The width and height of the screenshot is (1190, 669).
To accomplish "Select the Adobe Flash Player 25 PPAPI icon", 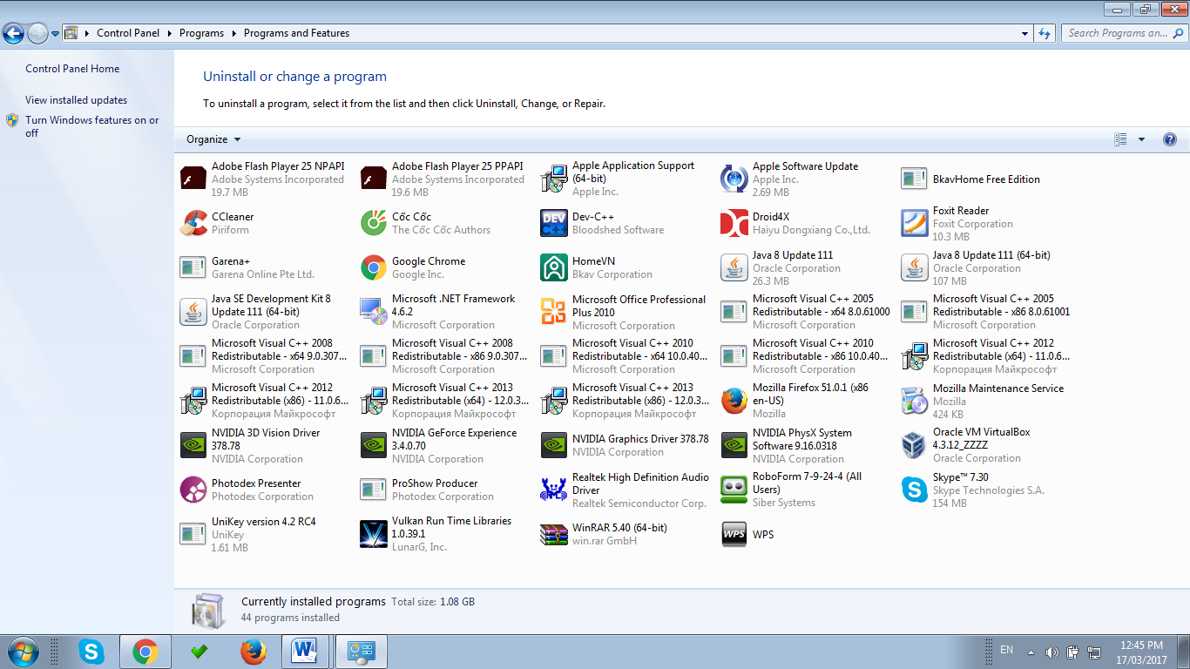I will tap(373, 179).
